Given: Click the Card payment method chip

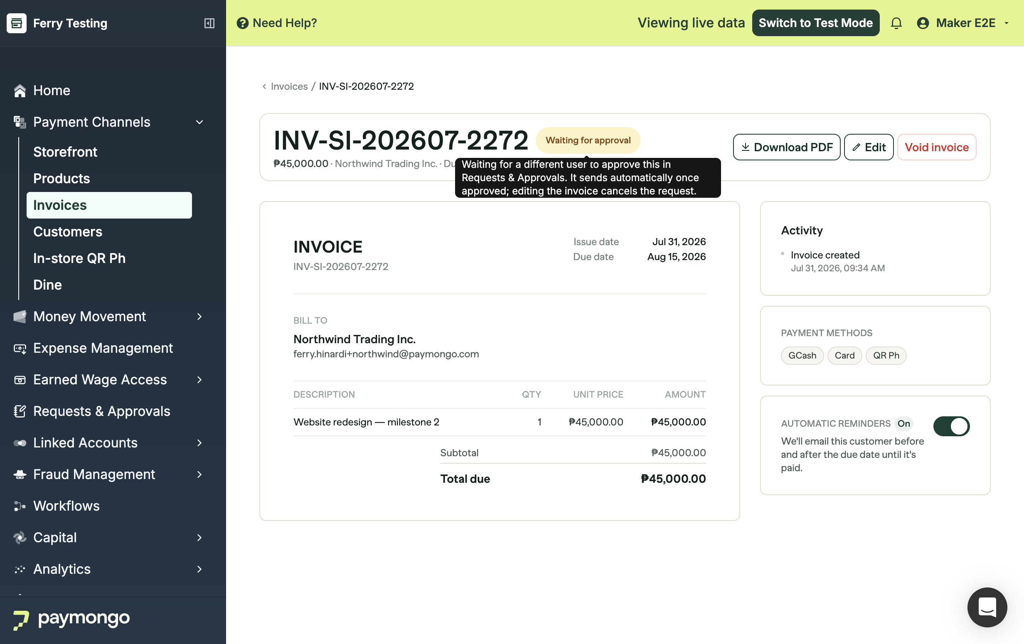Looking at the screenshot, I should (844, 355).
